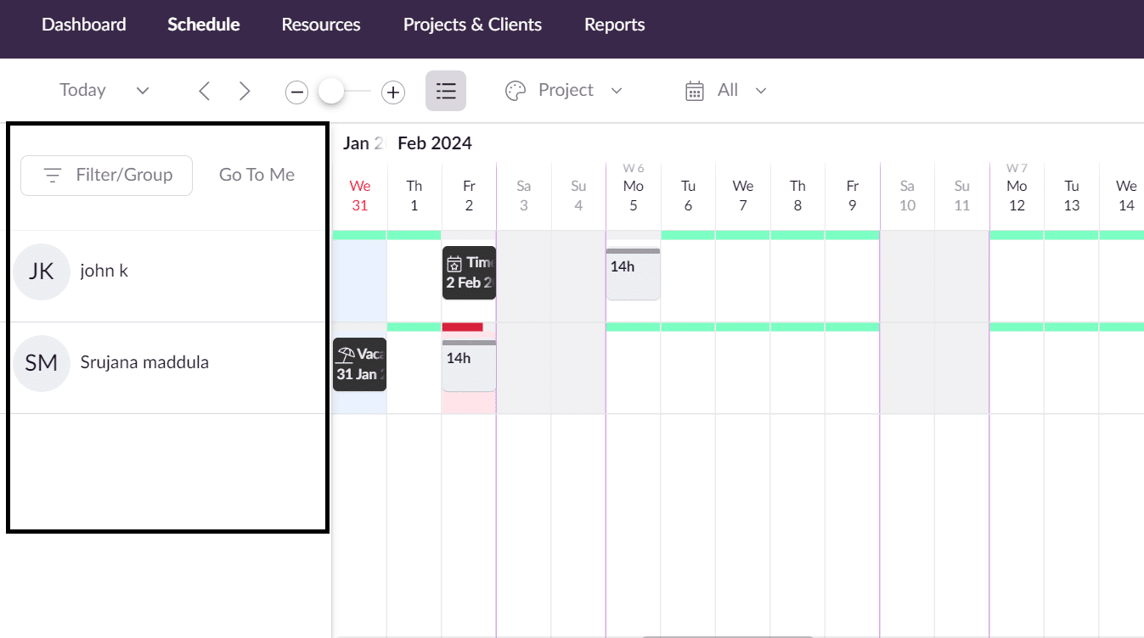This screenshot has width=1144, height=638.
Task: Click the W 7 week label
Action: click(1017, 168)
